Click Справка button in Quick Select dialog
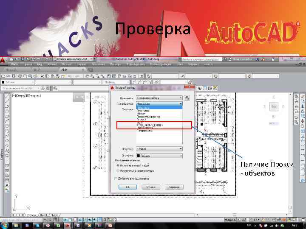 174,187
